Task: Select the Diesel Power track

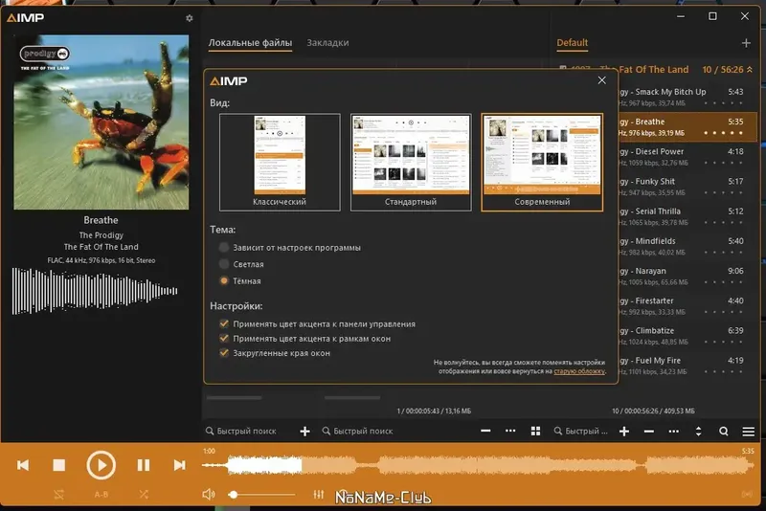Action: tap(687, 157)
